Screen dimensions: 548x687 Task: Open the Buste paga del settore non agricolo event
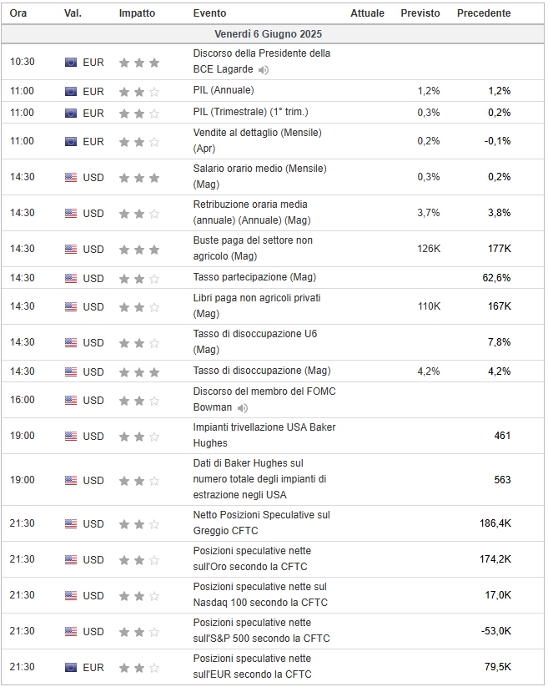(x=253, y=249)
